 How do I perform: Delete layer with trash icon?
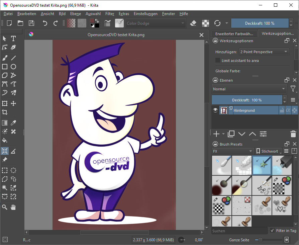coord(293,134)
